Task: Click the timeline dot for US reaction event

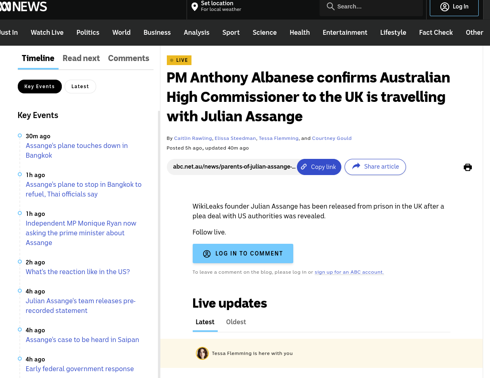Action: click(20, 262)
